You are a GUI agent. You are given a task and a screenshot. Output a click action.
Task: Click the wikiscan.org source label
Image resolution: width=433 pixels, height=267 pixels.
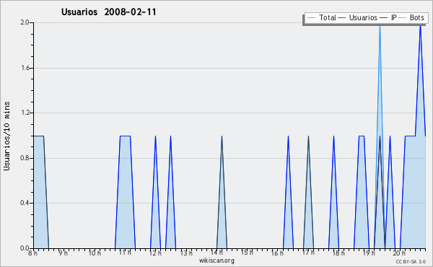[216, 261]
